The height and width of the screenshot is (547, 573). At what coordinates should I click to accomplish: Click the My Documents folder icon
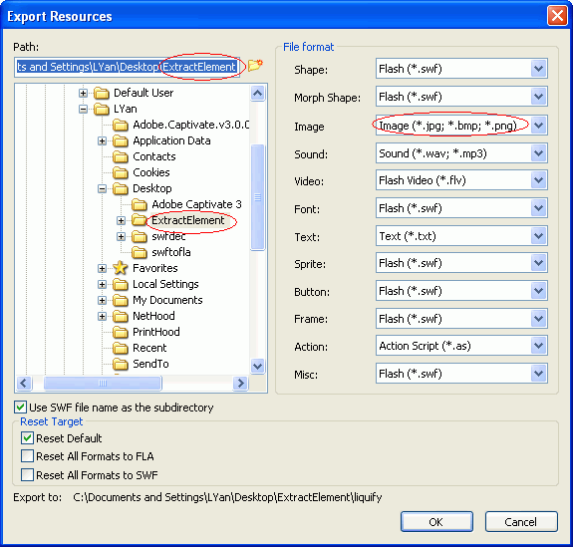[120, 300]
